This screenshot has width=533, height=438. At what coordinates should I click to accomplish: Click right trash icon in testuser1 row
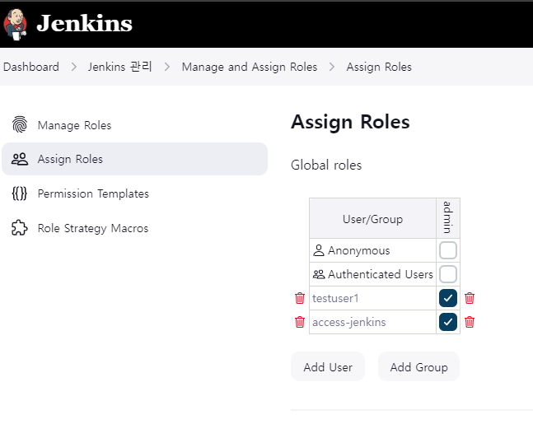470,298
